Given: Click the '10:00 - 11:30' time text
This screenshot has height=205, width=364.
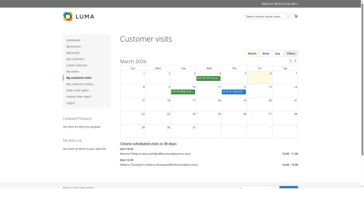Looking at the screenshot, I should tap(290, 154).
